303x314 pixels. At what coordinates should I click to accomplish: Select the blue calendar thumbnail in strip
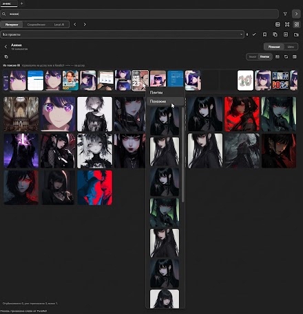tap(35, 80)
